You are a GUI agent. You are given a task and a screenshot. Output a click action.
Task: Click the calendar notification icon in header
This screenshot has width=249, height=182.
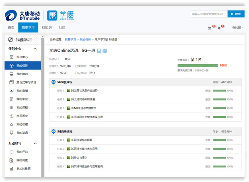209,28
